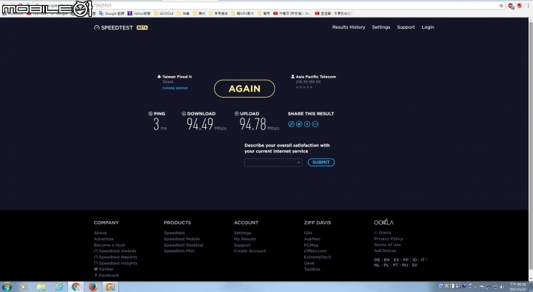Switch to Chrome in the taskbar
This screenshot has height=292, width=533.
[x=76, y=287]
